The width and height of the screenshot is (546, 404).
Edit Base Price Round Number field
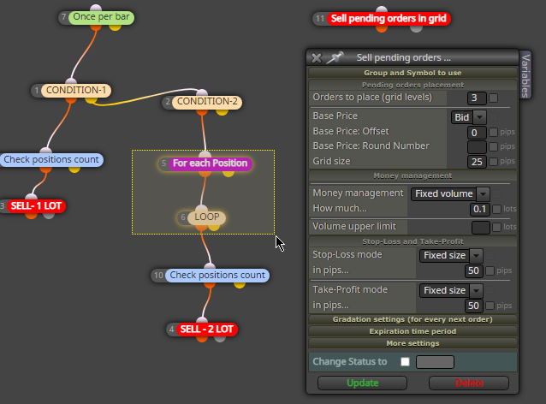(x=477, y=147)
